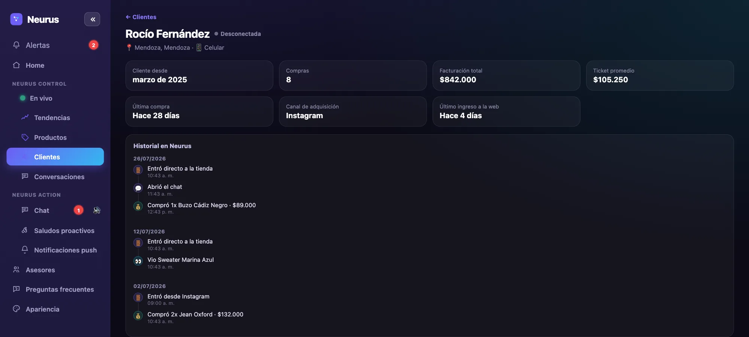Click the Abrió el chat bubble icon

(x=138, y=188)
